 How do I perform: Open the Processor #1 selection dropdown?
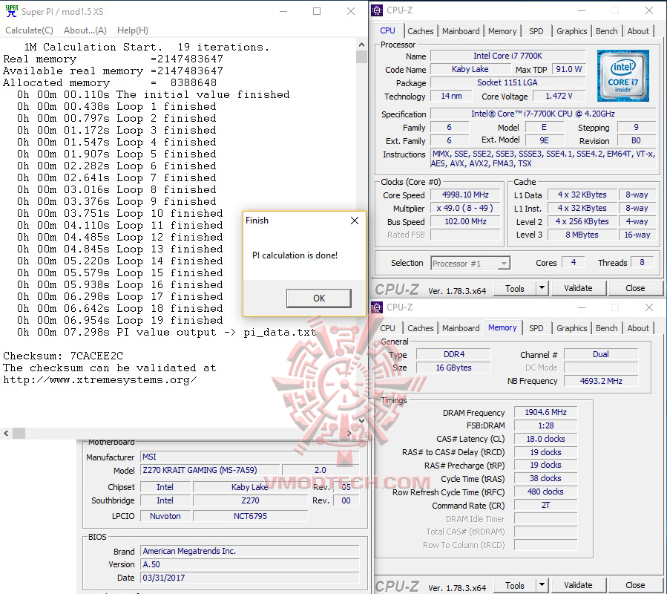tap(503, 262)
